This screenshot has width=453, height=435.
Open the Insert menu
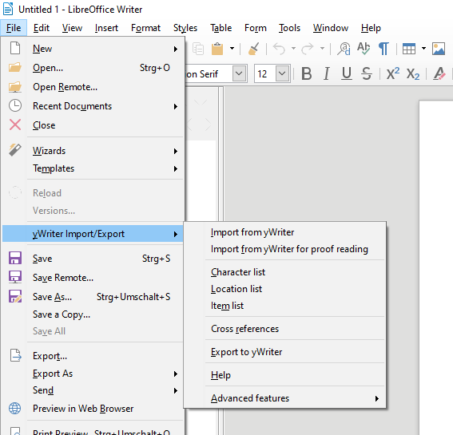pos(106,28)
